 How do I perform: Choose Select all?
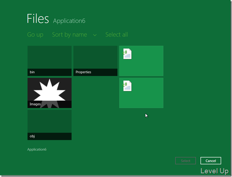117,35
